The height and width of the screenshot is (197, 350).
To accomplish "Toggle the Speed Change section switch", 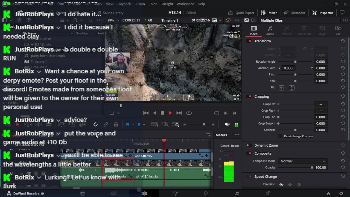I will pos(249,177).
